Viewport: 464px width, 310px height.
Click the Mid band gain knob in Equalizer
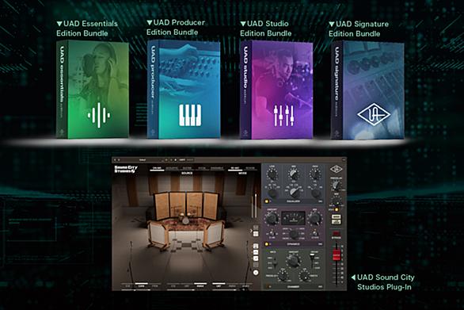pos(294,174)
